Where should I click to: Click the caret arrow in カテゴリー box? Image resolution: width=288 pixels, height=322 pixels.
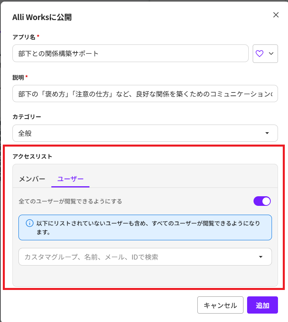coord(267,133)
